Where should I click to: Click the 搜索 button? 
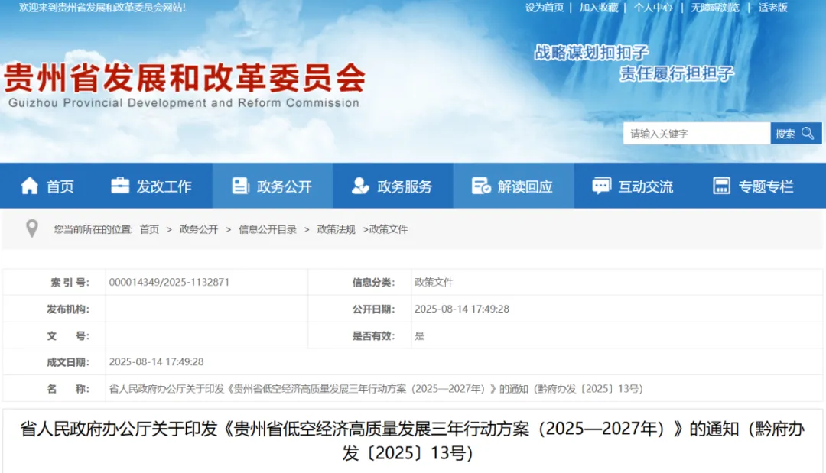click(796, 133)
